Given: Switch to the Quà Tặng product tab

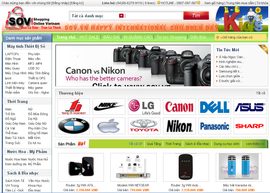Looking at the screenshot, I should pos(154,144).
